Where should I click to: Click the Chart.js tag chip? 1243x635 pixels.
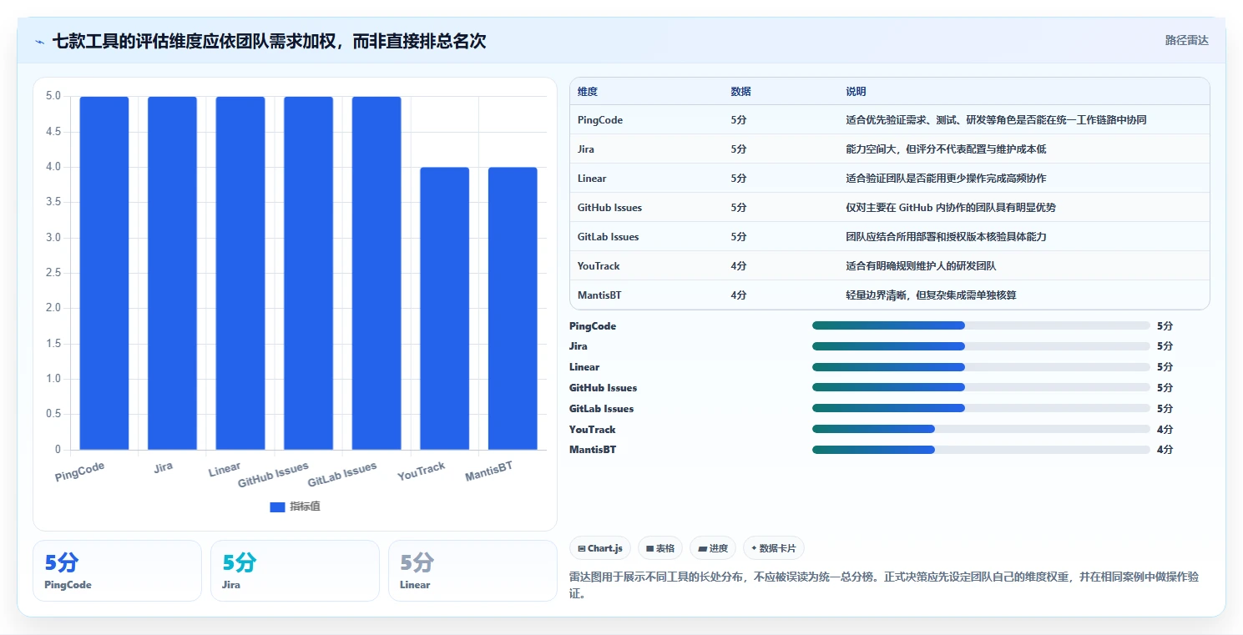[600, 548]
